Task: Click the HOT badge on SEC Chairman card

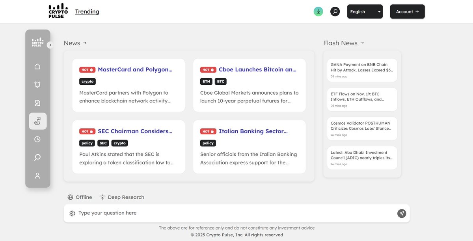Action: [87, 131]
